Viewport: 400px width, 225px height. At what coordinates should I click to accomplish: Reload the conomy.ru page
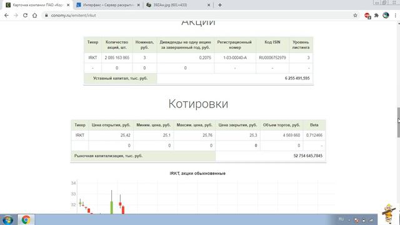25,15
